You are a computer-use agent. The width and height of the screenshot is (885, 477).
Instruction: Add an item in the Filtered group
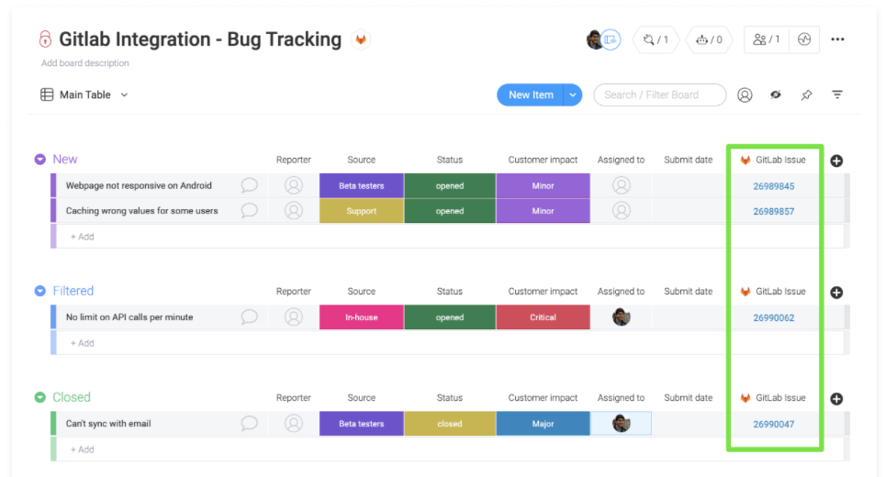[83, 343]
